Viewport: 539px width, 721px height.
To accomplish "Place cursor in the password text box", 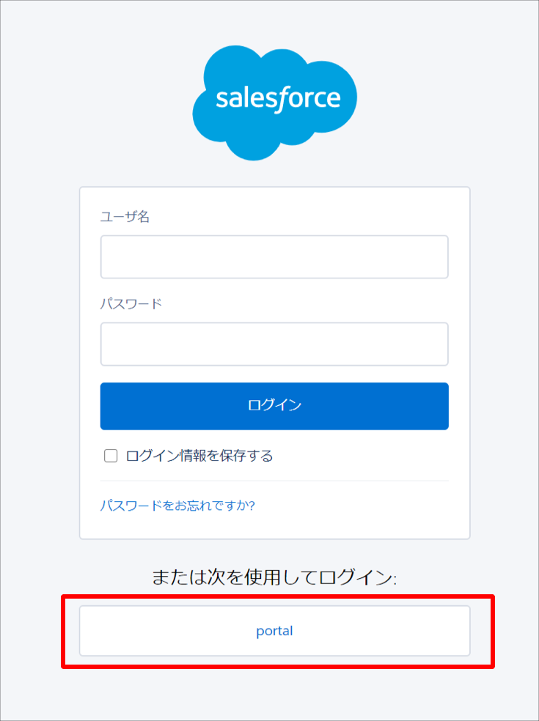I will tap(274, 344).
